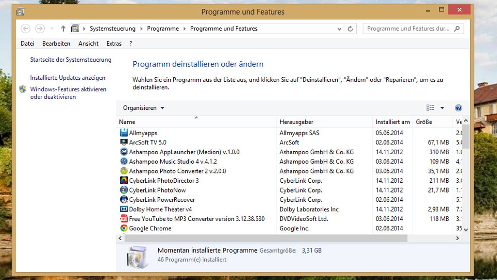The image size is (497, 280).
Task: Open the Ansicht menu
Action: (x=88, y=43)
